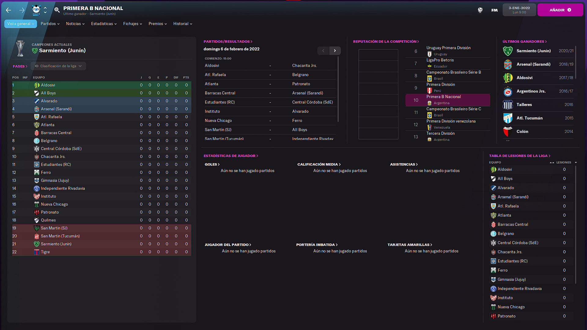This screenshot has height=330, width=587.
Task: Show previous fixtures date
Action: (323, 51)
